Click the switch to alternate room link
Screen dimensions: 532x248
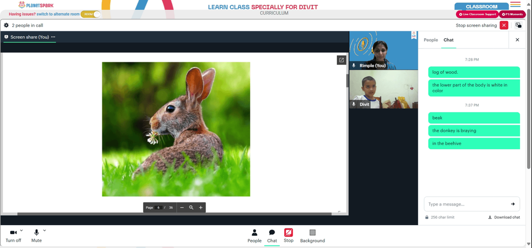tap(58, 14)
